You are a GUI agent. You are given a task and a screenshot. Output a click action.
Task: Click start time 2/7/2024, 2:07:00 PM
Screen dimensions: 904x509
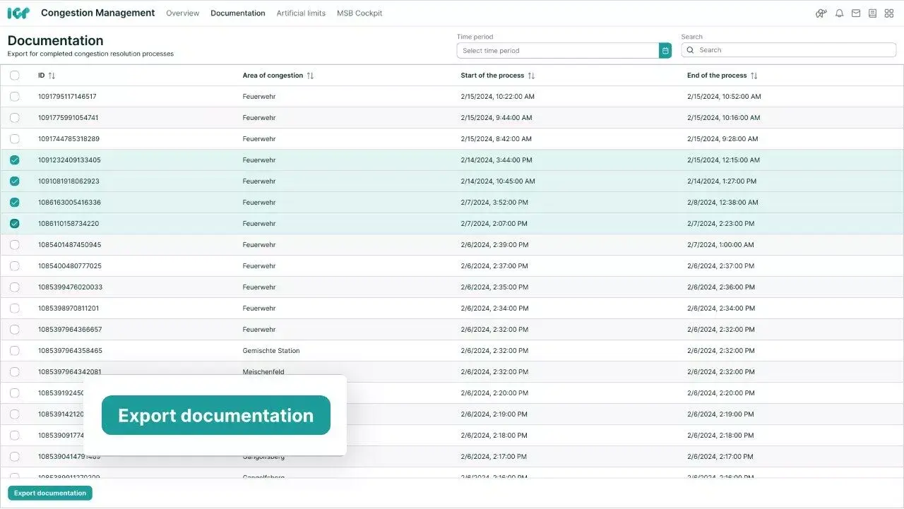pos(494,224)
